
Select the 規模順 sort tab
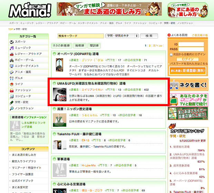pyautogui.click(x=79, y=45)
